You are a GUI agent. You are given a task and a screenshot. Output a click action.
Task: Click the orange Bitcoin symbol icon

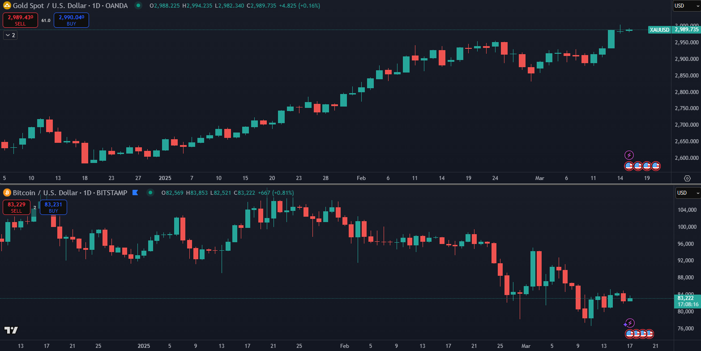(x=7, y=193)
